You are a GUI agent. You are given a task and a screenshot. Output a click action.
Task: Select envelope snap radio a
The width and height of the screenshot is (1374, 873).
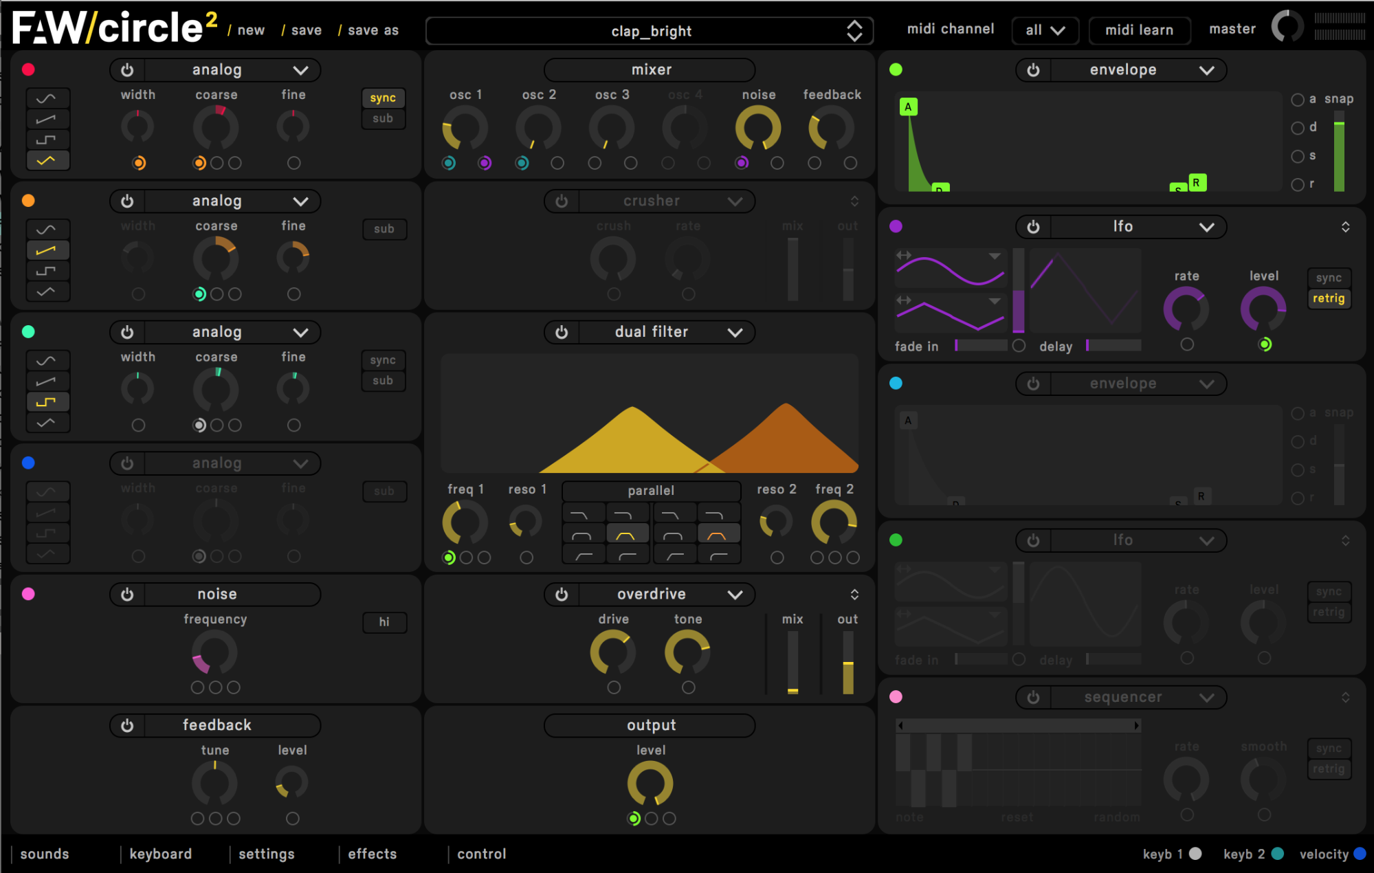pyautogui.click(x=1298, y=100)
